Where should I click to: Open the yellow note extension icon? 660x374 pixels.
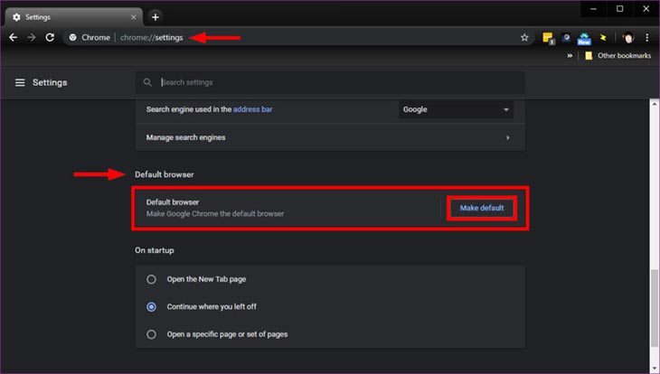tap(548, 38)
